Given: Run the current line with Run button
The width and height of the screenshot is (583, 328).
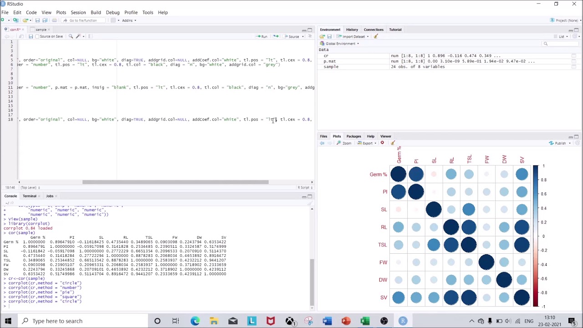Looking at the screenshot, I should [x=261, y=36].
